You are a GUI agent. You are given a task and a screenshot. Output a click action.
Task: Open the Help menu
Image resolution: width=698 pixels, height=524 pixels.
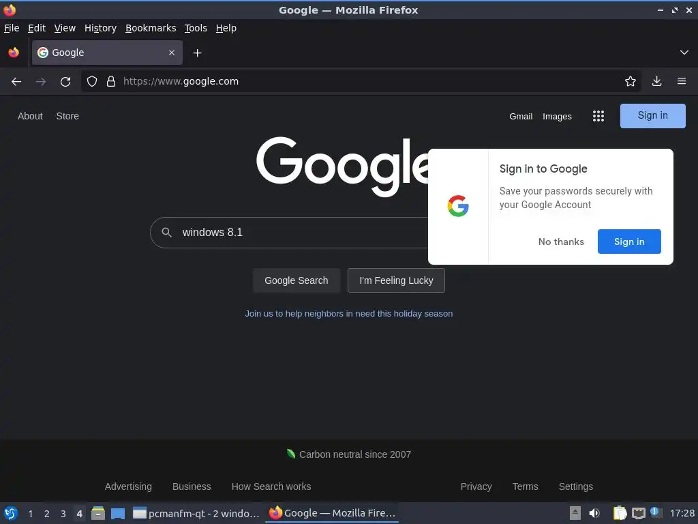pos(226,28)
